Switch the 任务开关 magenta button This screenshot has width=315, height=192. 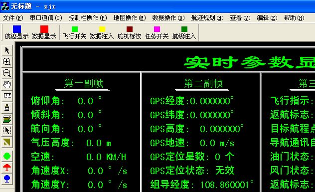pyautogui.click(x=157, y=32)
